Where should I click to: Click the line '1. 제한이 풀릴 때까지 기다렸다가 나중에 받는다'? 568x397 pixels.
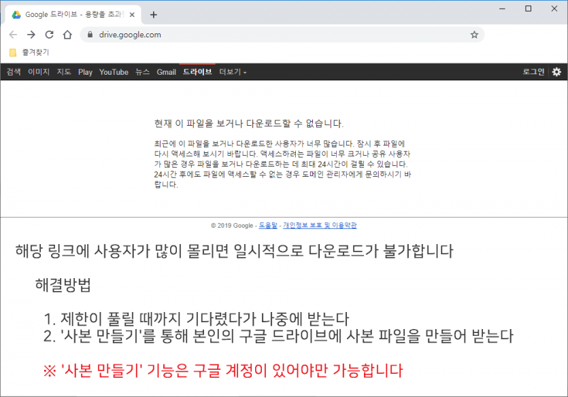pyautogui.click(x=196, y=318)
